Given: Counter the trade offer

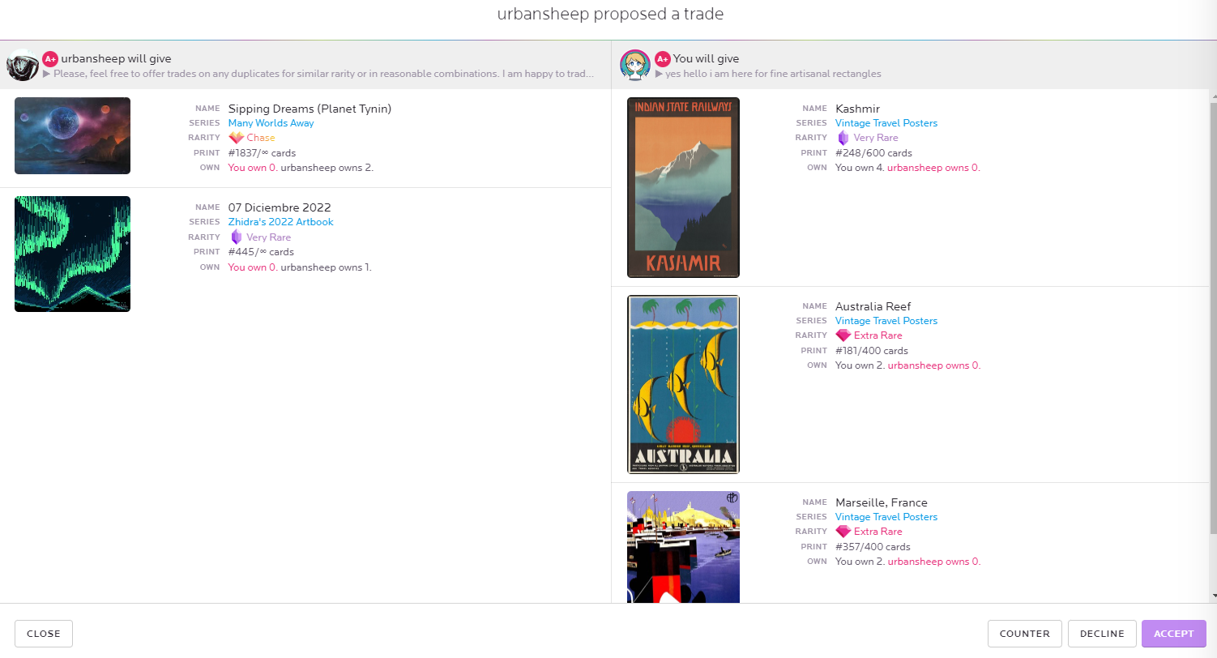Looking at the screenshot, I should coord(1025,634).
